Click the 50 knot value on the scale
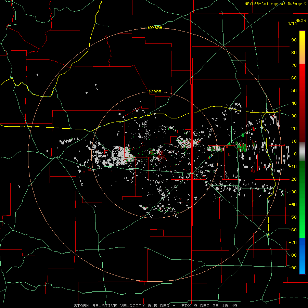Screen dimensions: 308x308 pyautogui.click(x=294, y=91)
